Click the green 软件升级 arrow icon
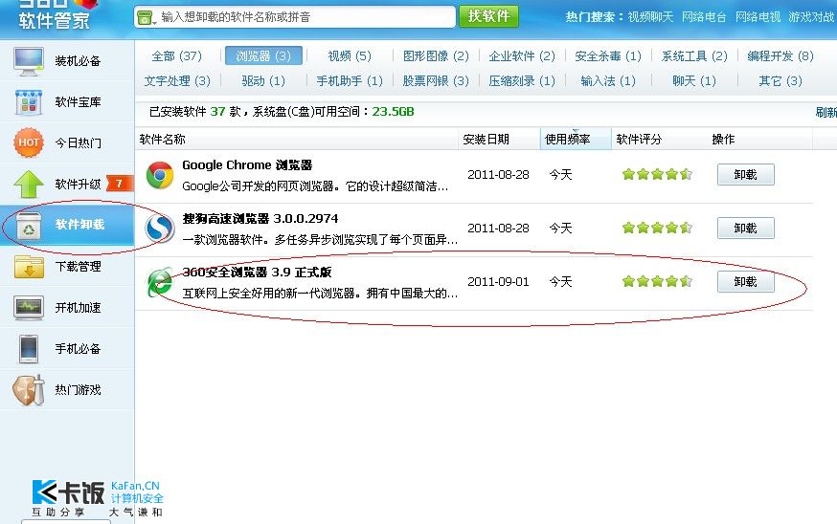The height and width of the screenshot is (524, 837). pos(29,184)
